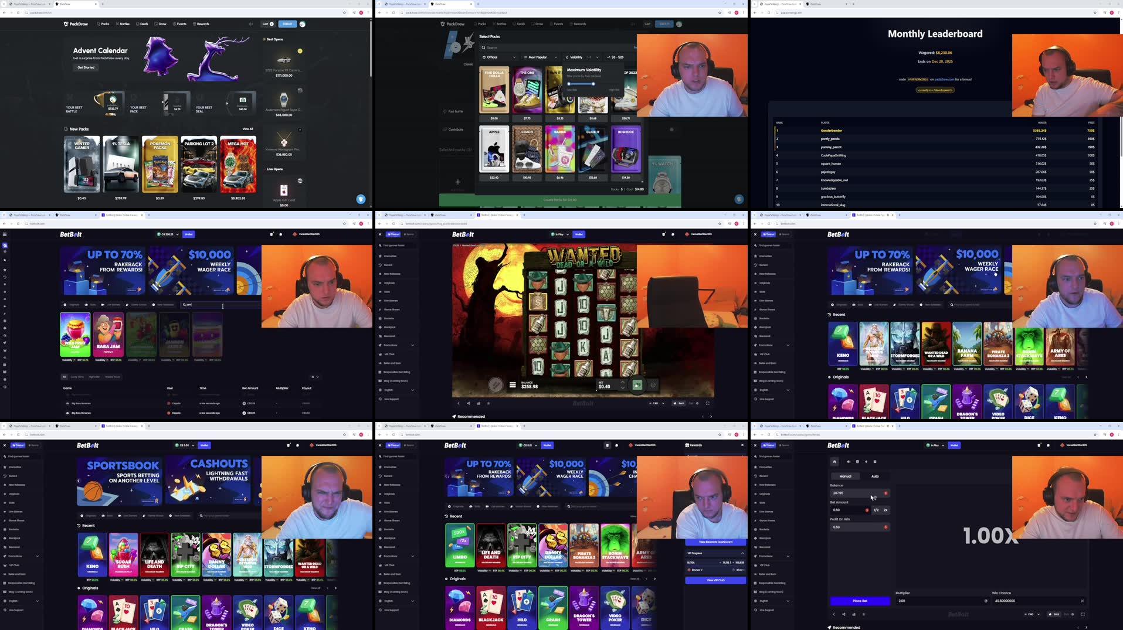Enter fullscreen on the Wanted slot game
This screenshot has height=630, width=1123.
(x=707, y=403)
